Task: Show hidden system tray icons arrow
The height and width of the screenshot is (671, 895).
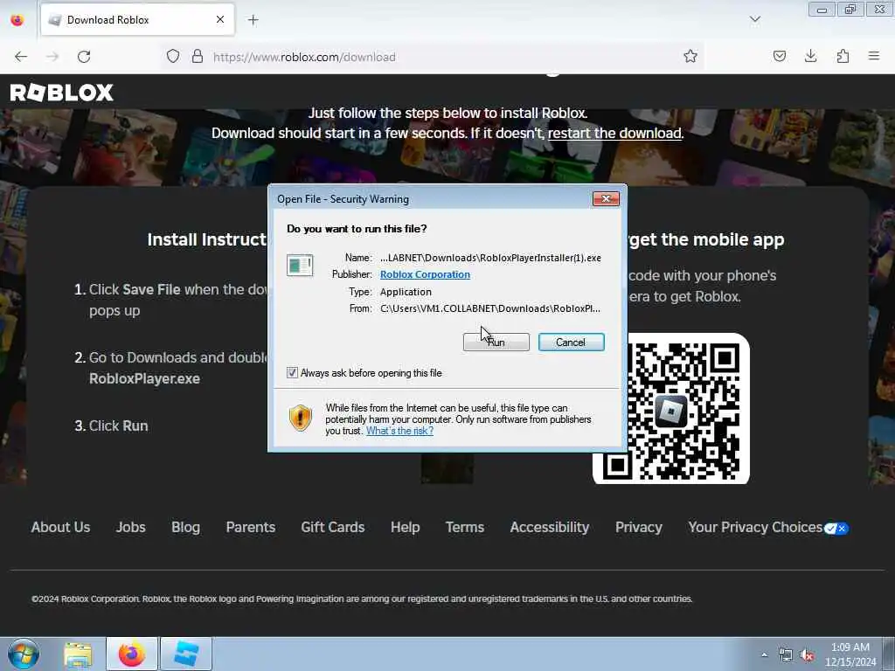Action: pyautogui.click(x=764, y=654)
